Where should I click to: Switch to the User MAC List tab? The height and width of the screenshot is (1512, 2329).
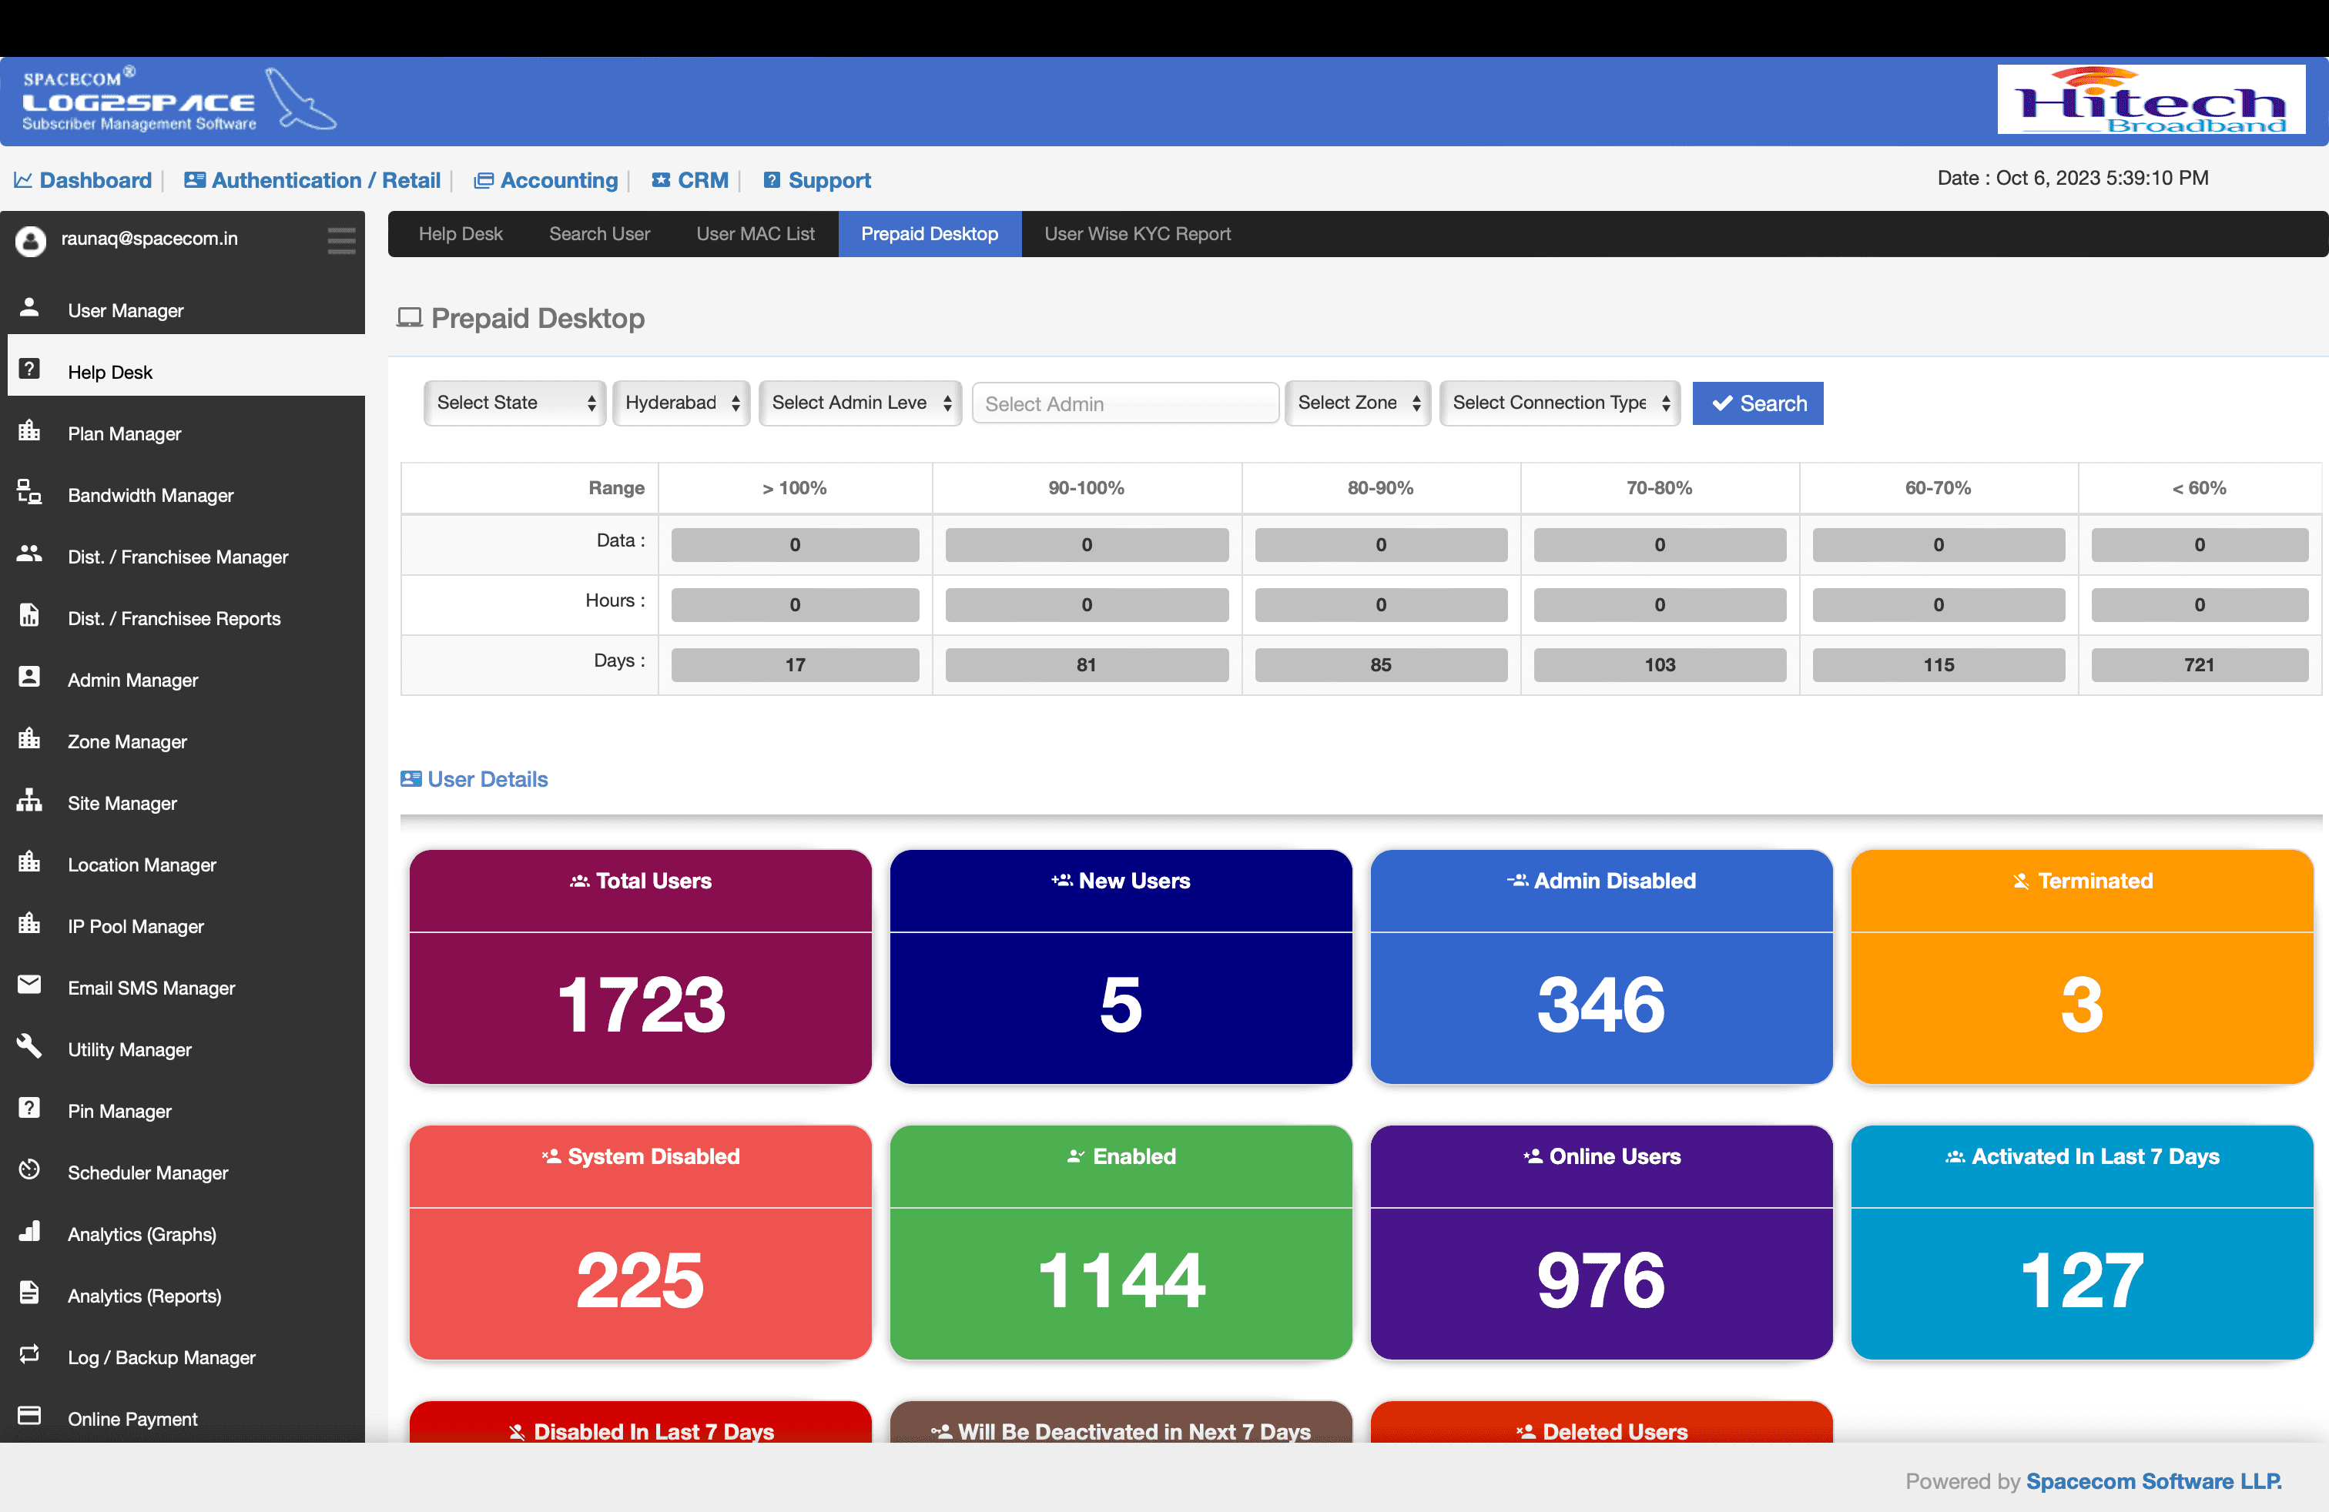pos(755,234)
